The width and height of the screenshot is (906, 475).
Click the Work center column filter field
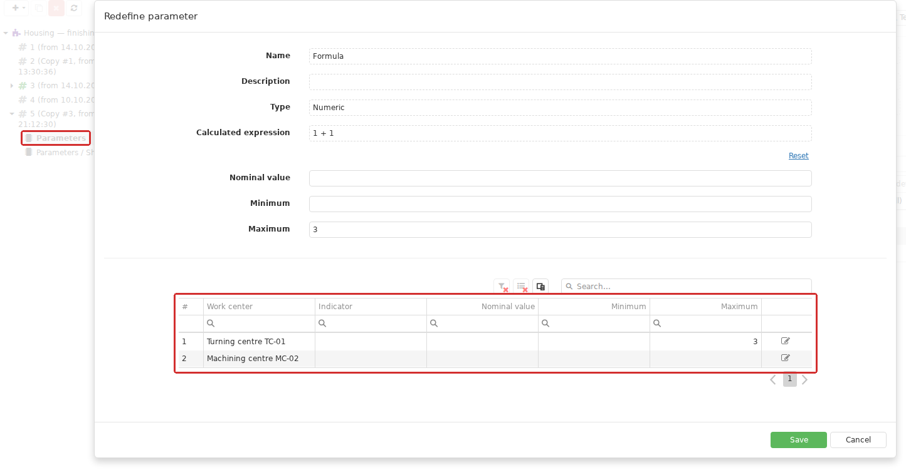pyautogui.click(x=259, y=324)
